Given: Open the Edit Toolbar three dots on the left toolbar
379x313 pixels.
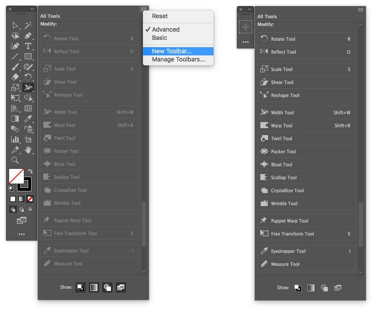Looking at the screenshot, I should [22, 234].
